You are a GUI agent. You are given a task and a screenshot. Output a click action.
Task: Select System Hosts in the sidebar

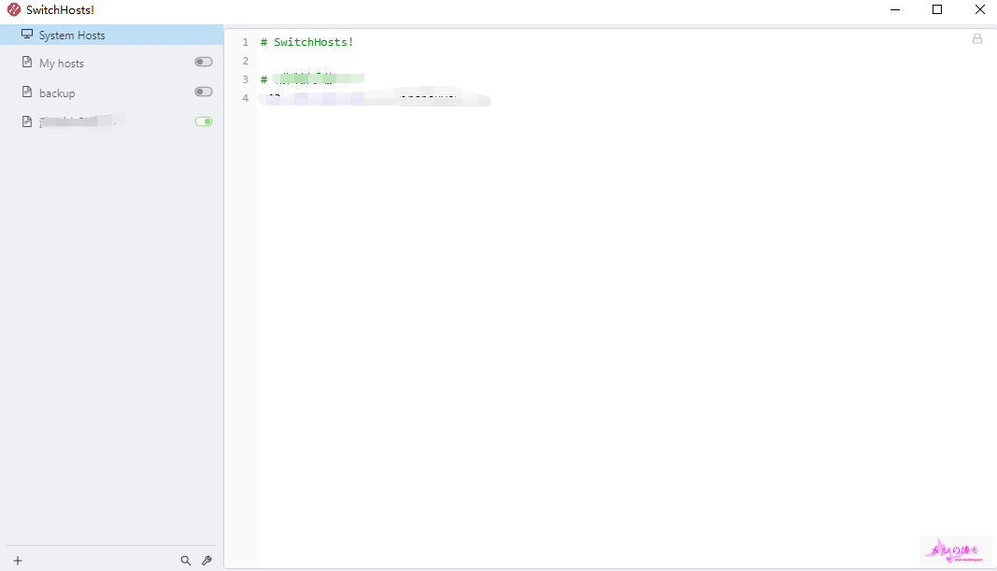(x=111, y=35)
